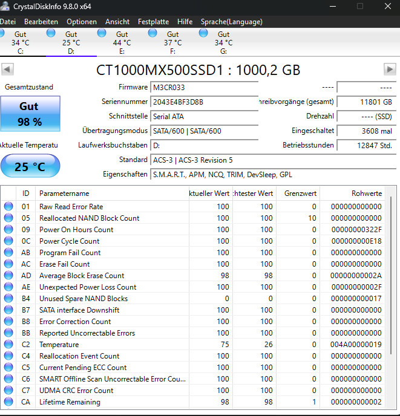
Task: Click the blue status orb for drive G:
Action: click(203, 33)
